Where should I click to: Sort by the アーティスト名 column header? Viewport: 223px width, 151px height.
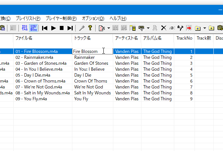tap(127, 38)
